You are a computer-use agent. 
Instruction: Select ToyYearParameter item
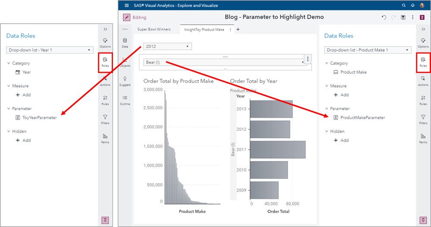click(36, 118)
